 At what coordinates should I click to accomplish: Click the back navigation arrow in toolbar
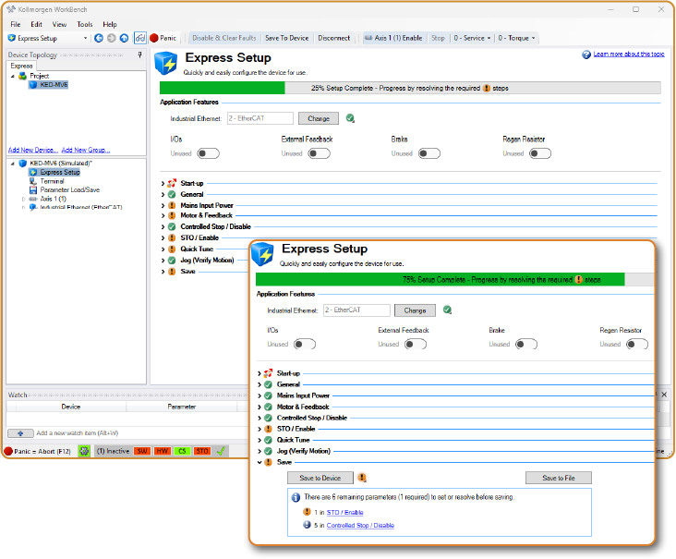point(99,38)
